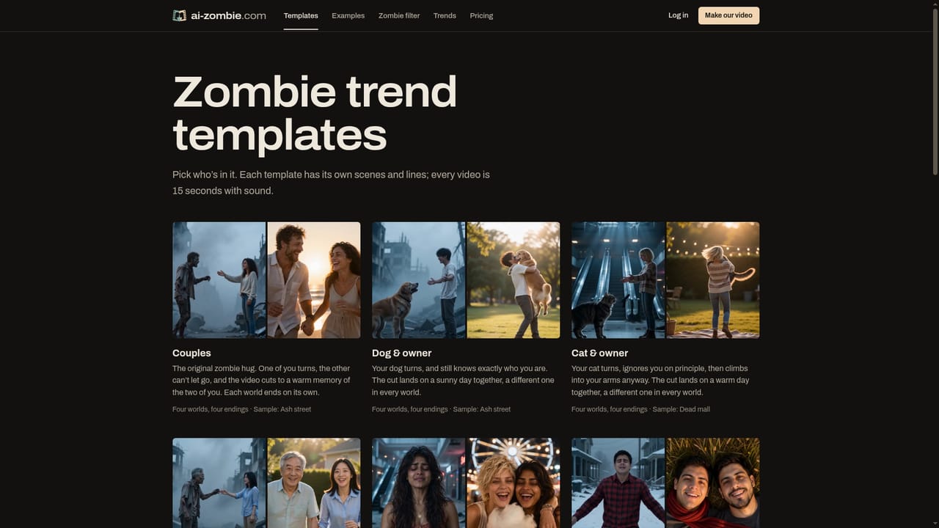Viewport: 939px width, 528px height.
Task: Click the Zombie trend templates heading
Action: point(315,113)
